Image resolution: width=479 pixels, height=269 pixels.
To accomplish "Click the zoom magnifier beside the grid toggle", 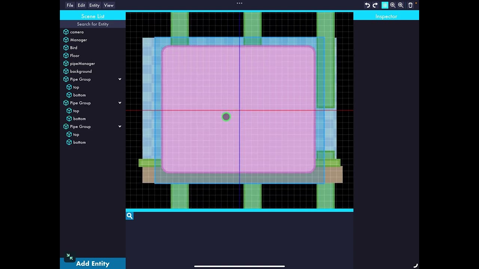I will (x=393, y=5).
